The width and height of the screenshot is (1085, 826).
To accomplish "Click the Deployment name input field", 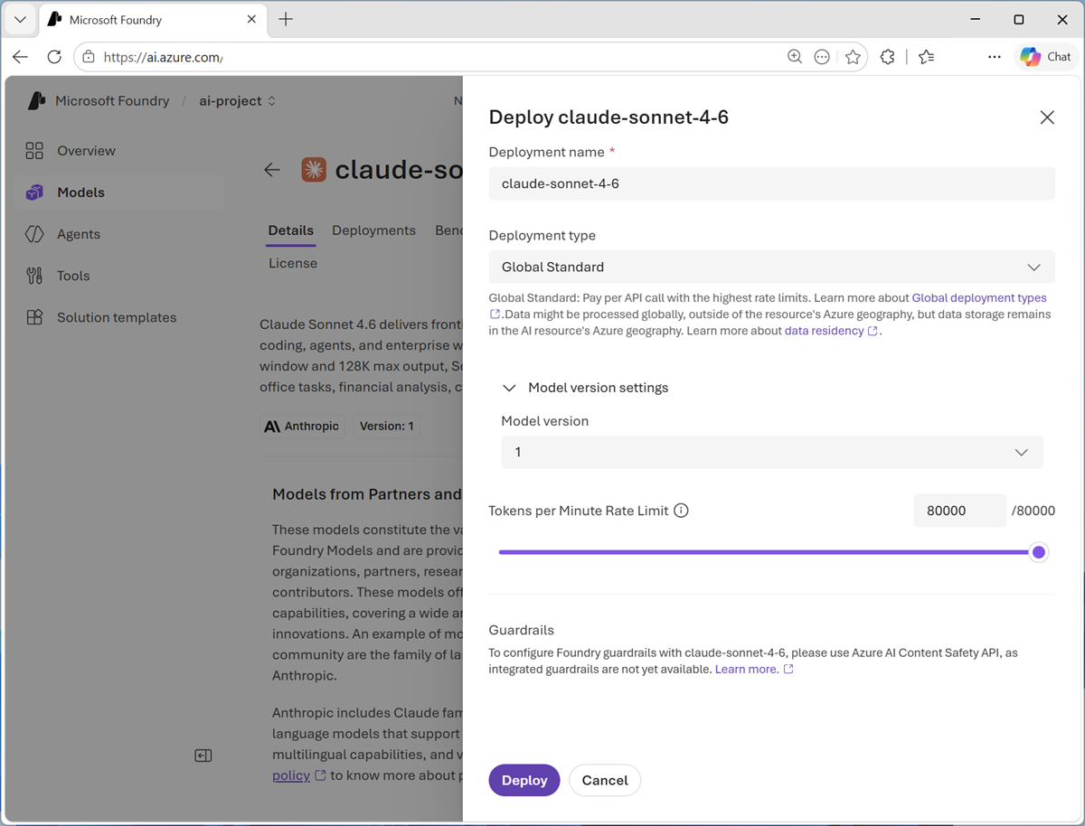I will tap(771, 183).
